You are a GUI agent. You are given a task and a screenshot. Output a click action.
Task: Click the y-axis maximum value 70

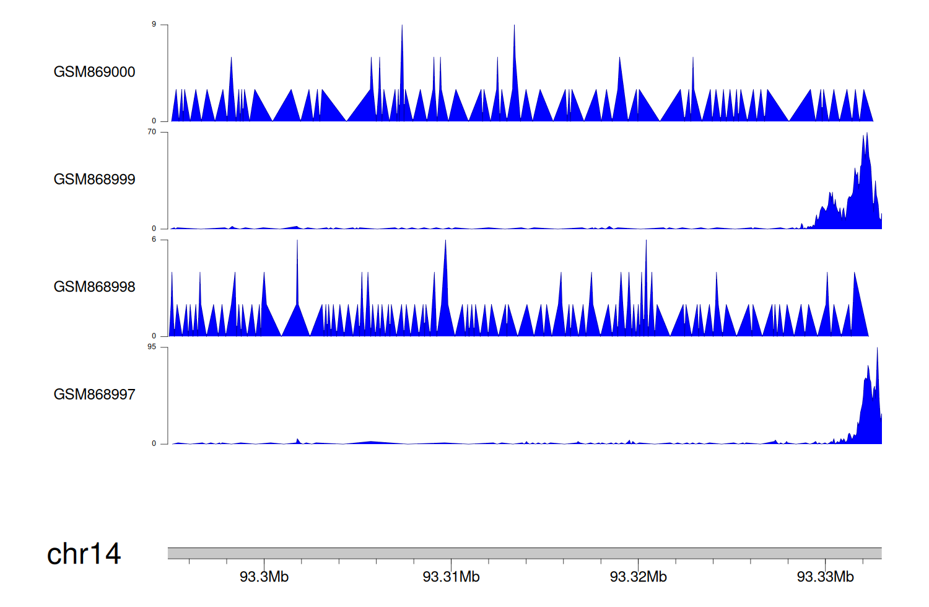click(x=152, y=132)
